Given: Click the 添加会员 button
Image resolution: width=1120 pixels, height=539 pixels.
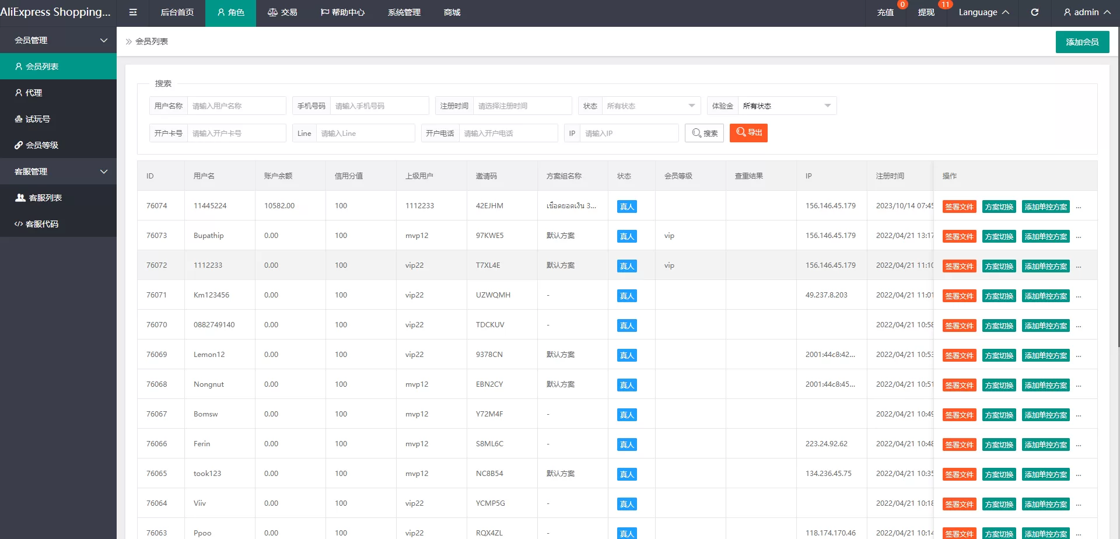Looking at the screenshot, I should click(x=1082, y=42).
